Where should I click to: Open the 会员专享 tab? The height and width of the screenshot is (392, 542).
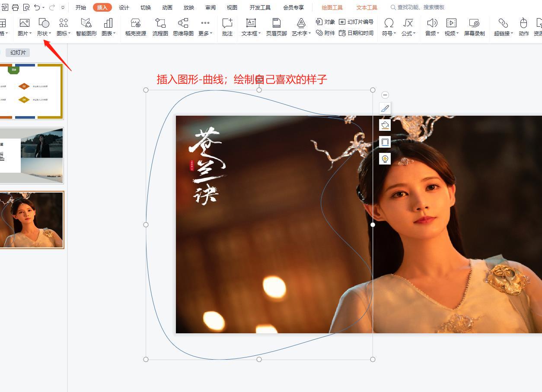[293, 7]
